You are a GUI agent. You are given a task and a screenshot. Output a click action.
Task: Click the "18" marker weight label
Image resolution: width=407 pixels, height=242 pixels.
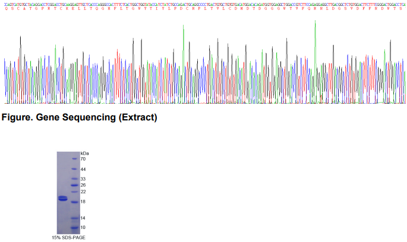[83, 202]
